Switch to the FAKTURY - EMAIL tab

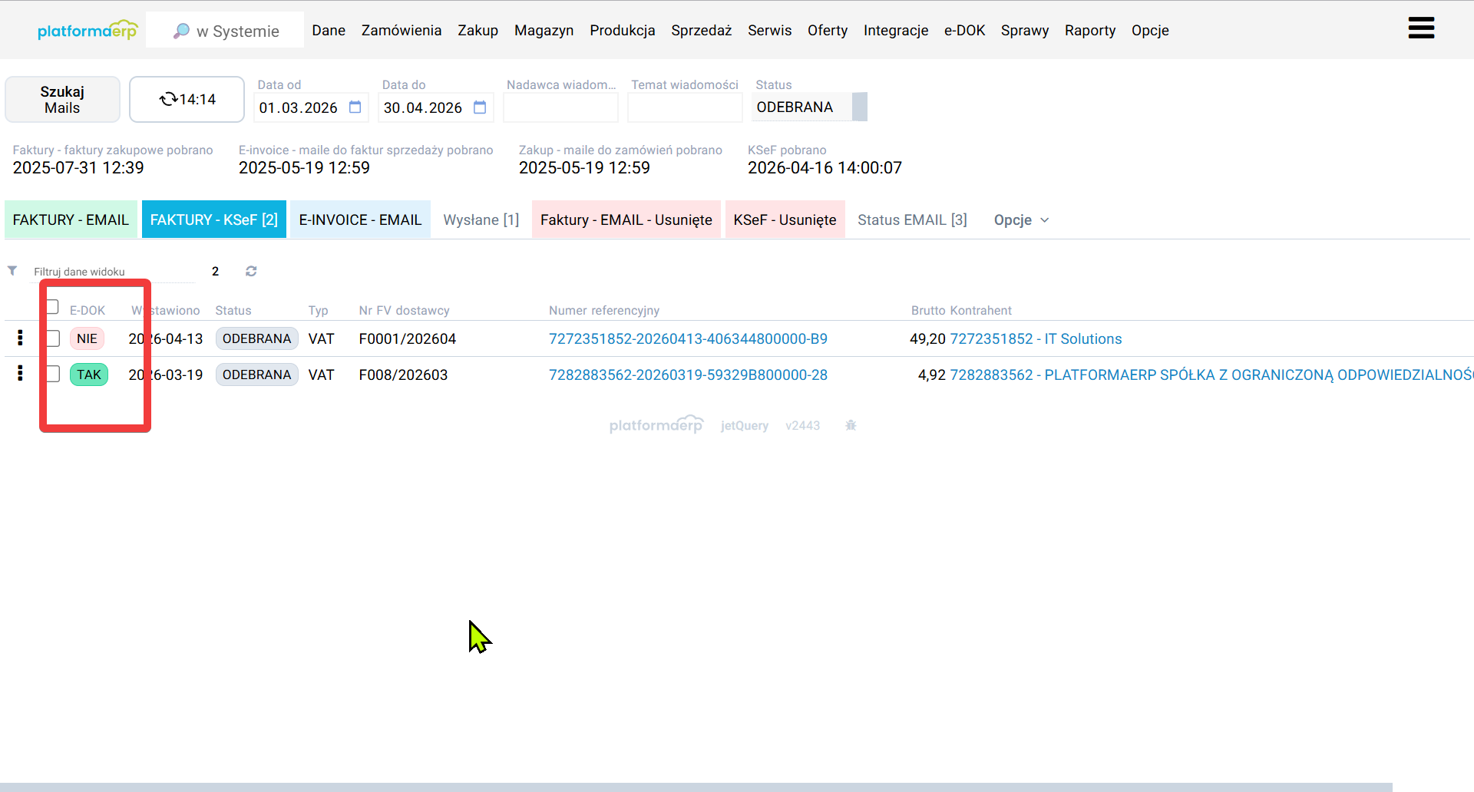[x=71, y=220]
